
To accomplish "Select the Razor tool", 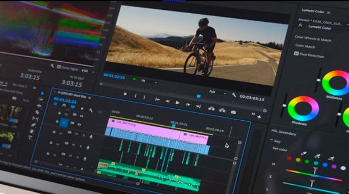I will (x=37, y=112).
